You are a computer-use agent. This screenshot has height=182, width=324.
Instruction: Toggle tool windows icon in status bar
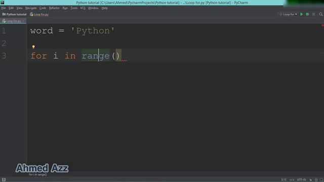coord(4,179)
